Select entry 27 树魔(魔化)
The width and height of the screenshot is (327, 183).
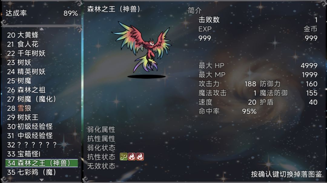click(x=42, y=99)
